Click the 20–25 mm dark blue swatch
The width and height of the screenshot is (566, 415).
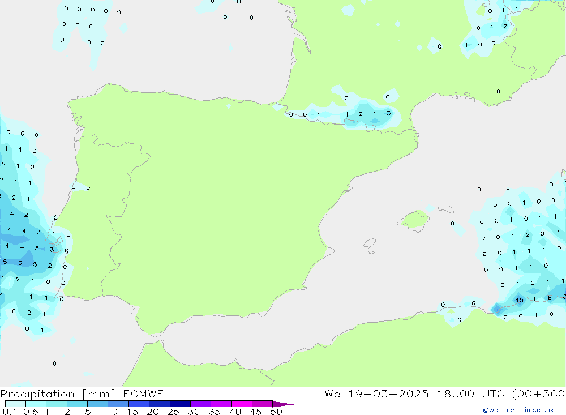click(x=159, y=404)
